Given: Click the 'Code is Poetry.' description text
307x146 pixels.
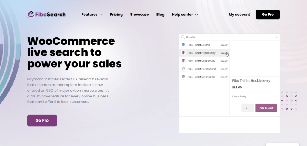Looking at the screenshot, I should click(x=239, y=96).
